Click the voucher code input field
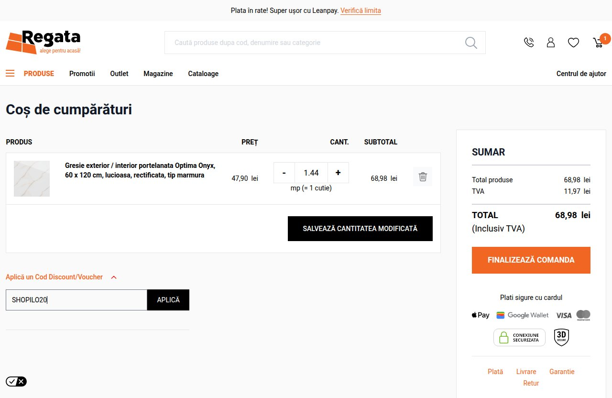This screenshot has width=612, height=398. click(x=76, y=300)
